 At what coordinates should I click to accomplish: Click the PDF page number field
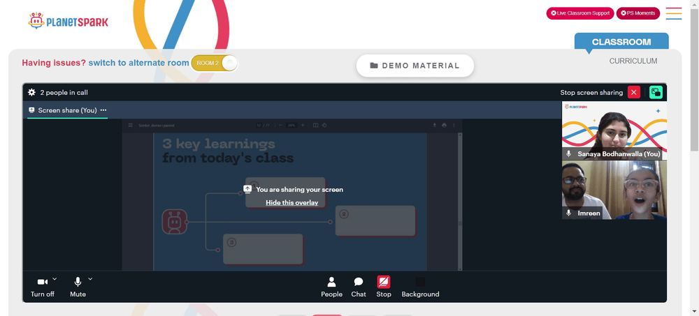pyautogui.click(x=259, y=126)
